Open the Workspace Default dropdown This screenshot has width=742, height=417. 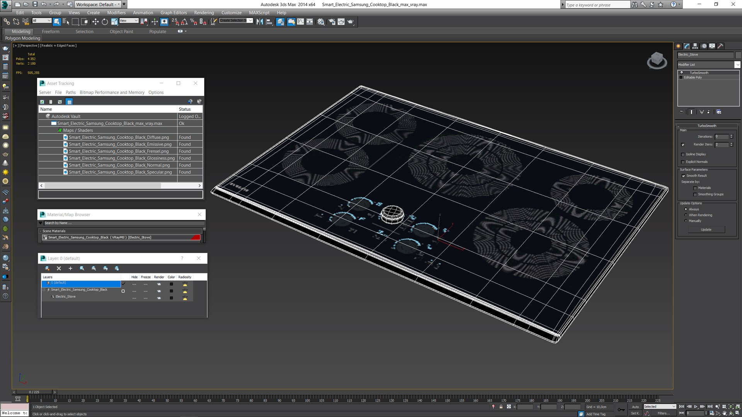pyautogui.click(x=98, y=4)
